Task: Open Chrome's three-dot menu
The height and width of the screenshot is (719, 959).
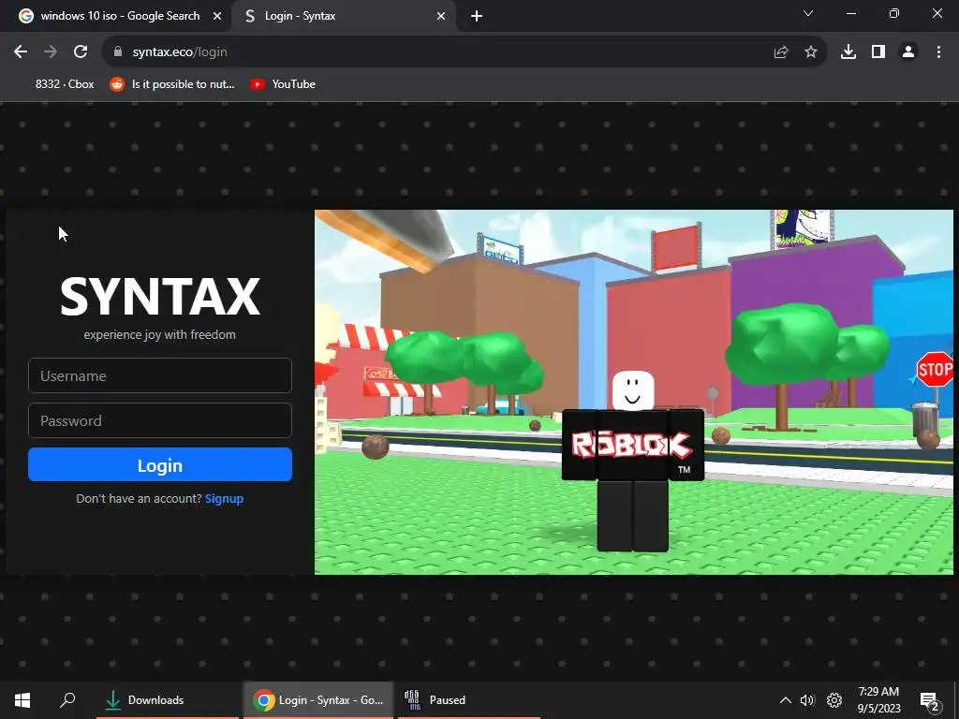Action: pyautogui.click(x=938, y=52)
